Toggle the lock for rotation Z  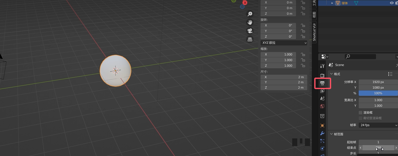tap(303, 37)
